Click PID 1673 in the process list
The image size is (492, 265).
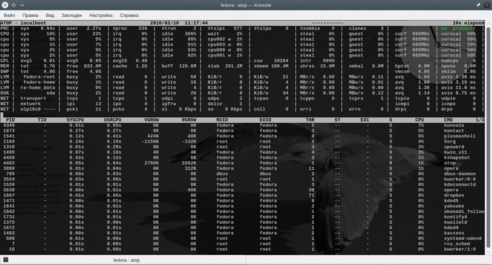pyautogui.click(x=9, y=131)
